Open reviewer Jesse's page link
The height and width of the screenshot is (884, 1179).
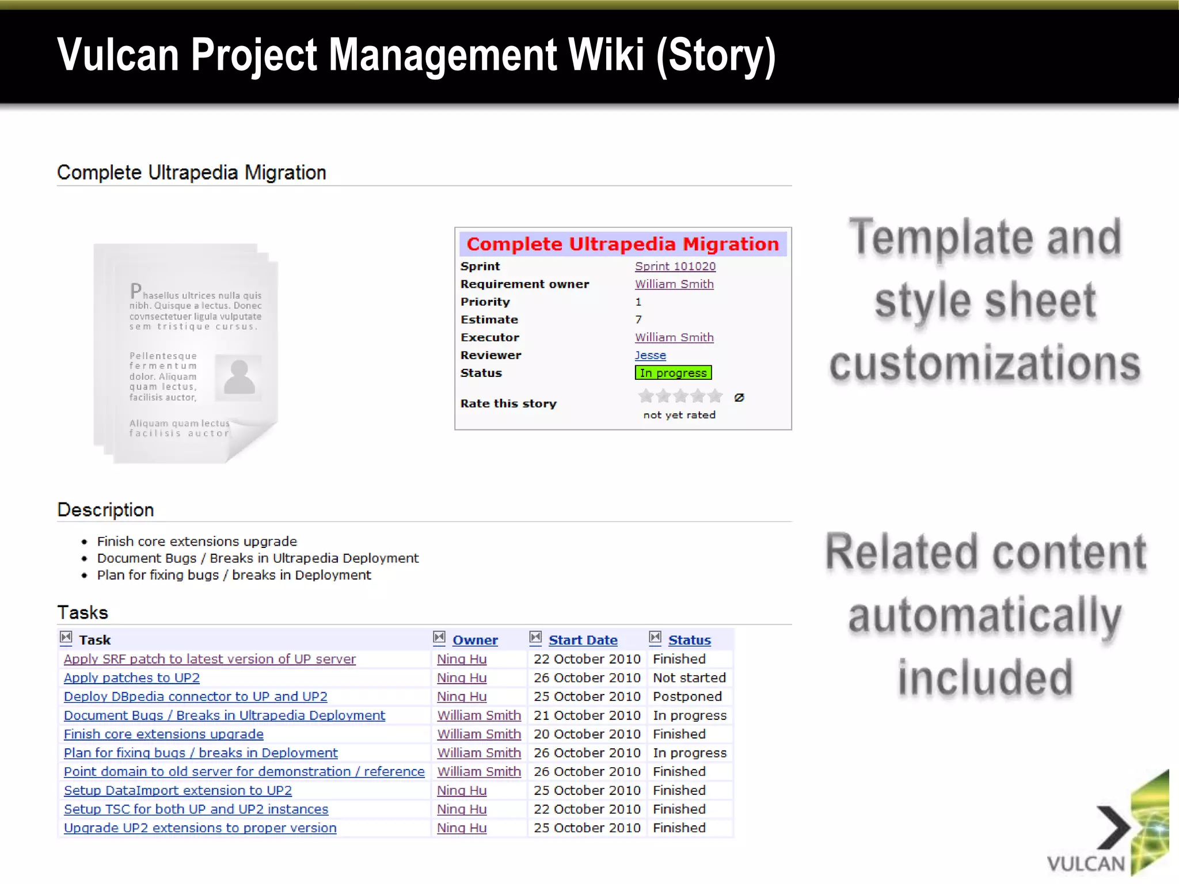click(x=650, y=356)
